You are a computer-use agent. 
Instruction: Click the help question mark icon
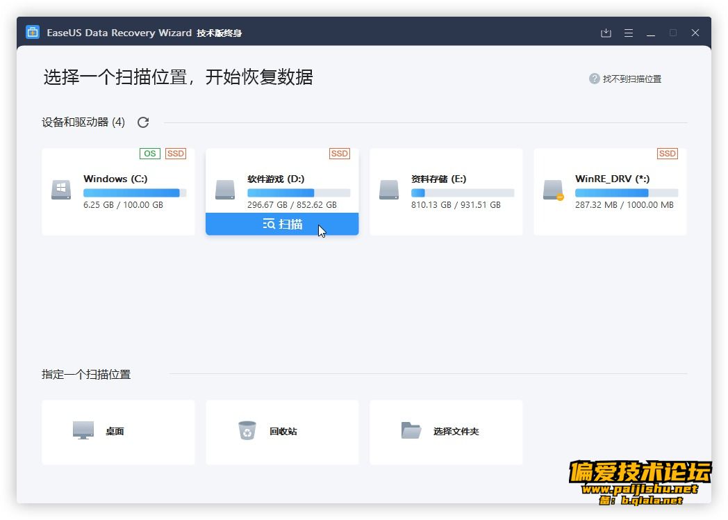pos(595,79)
